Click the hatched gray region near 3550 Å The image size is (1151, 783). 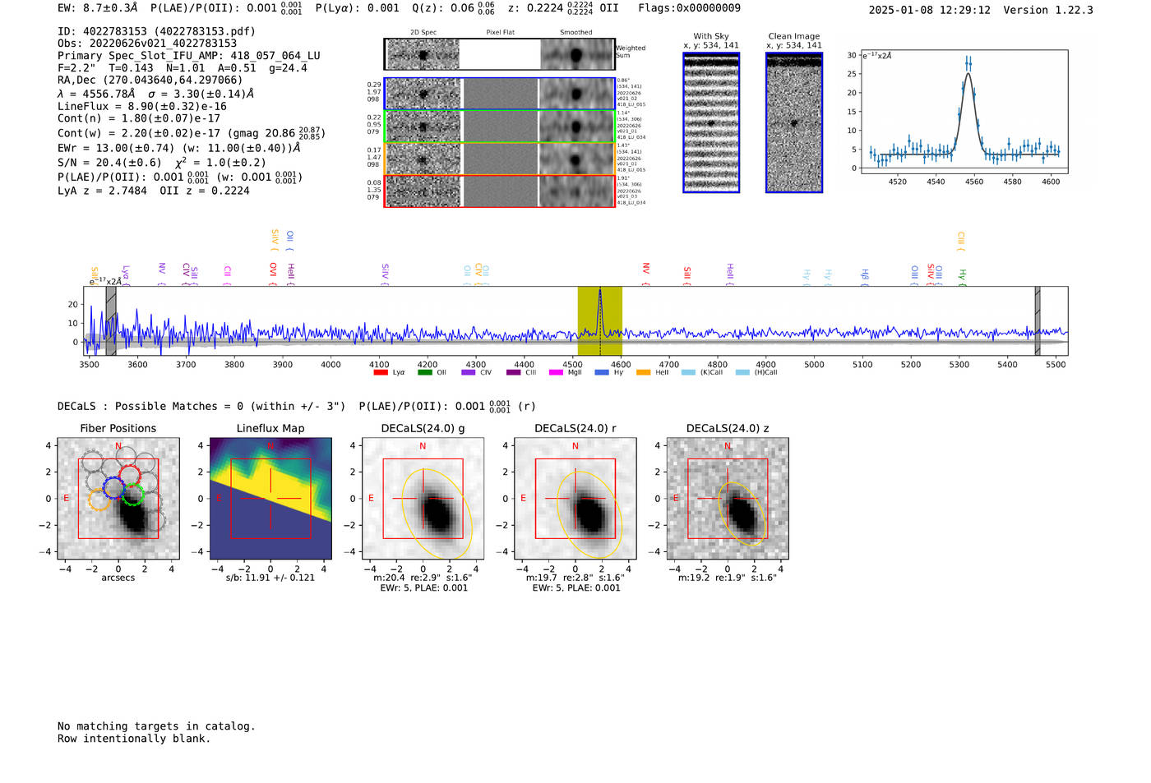(111, 320)
